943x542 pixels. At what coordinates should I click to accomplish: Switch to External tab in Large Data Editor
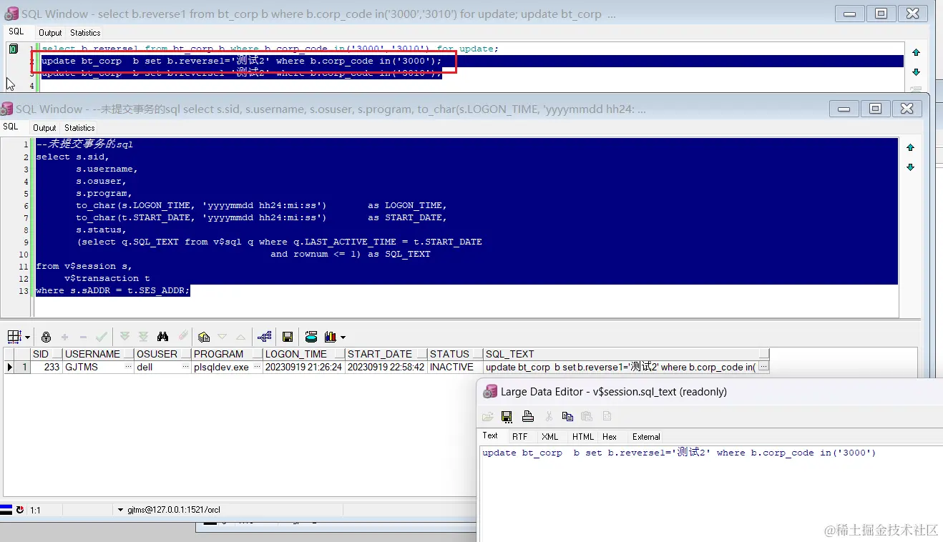tap(646, 436)
